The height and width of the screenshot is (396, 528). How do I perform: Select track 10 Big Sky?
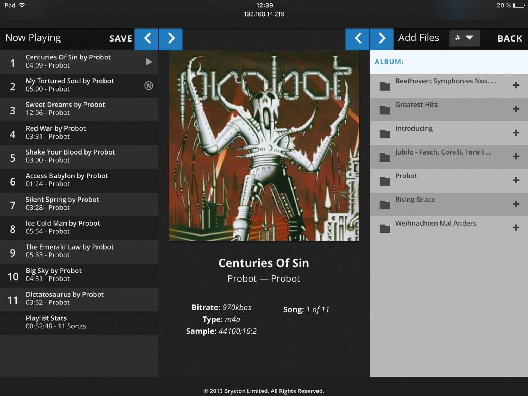tap(79, 276)
